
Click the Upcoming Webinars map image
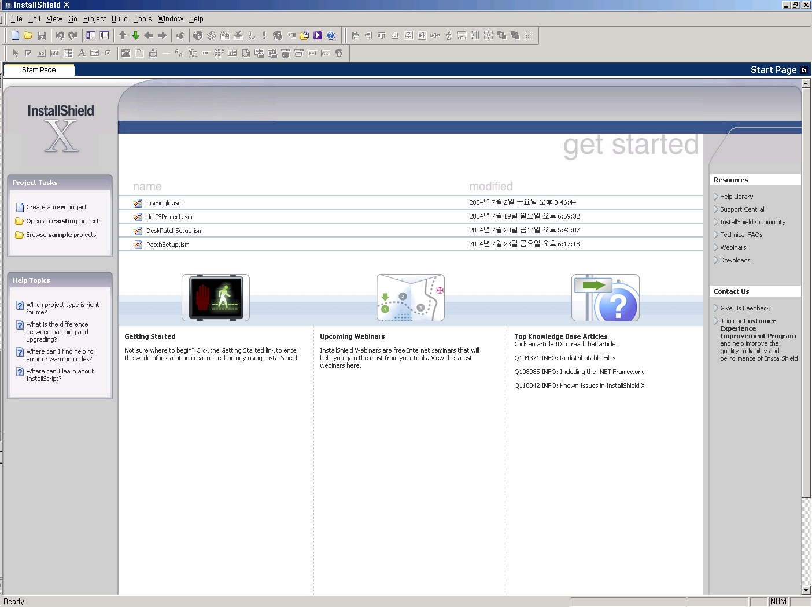pyautogui.click(x=411, y=298)
